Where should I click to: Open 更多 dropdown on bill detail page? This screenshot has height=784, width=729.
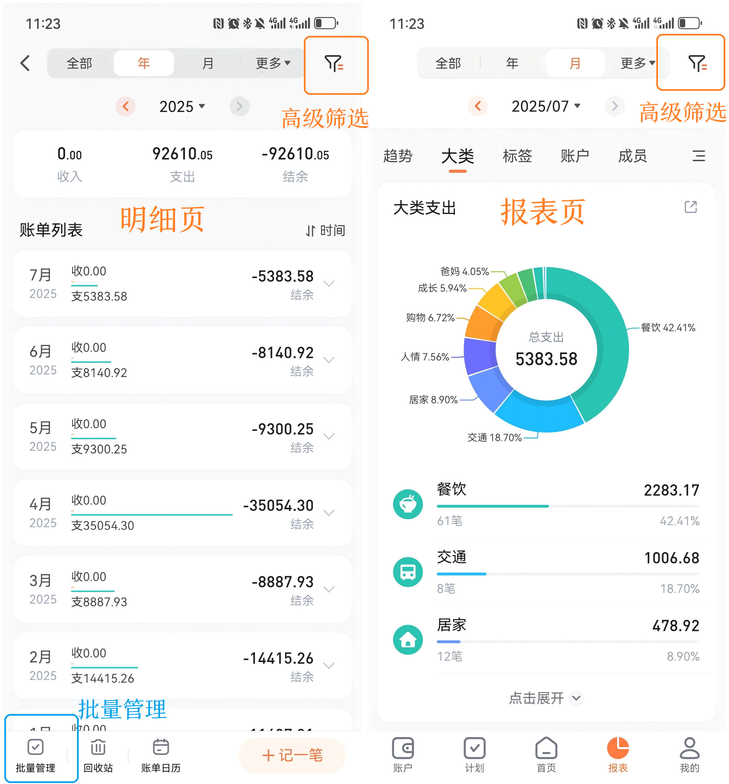(273, 63)
